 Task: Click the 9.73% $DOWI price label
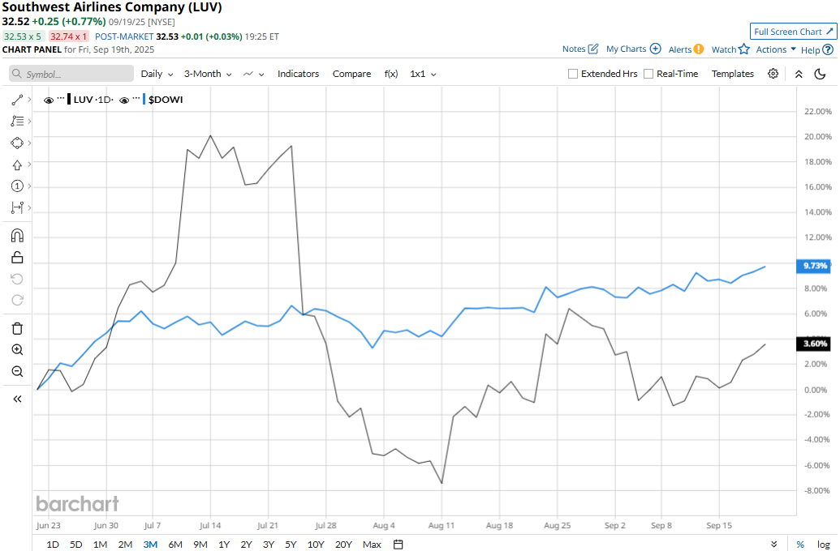(x=814, y=266)
